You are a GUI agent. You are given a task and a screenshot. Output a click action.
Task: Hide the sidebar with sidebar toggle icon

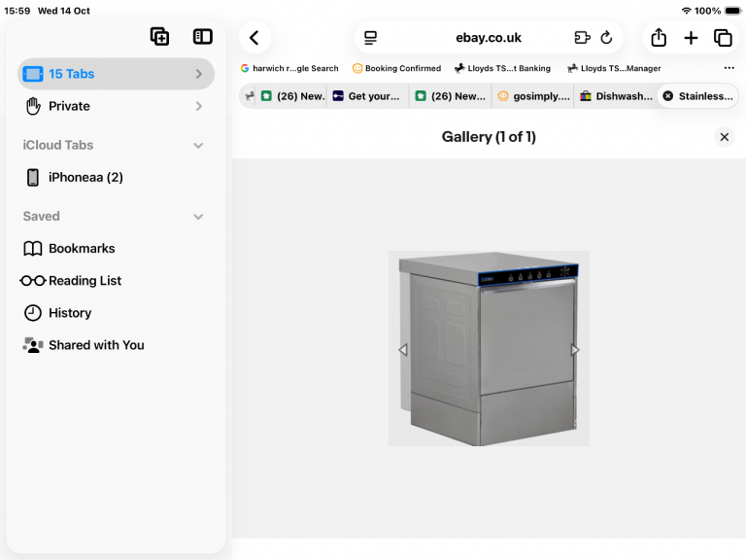pyautogui.click(x=203, y=37)
